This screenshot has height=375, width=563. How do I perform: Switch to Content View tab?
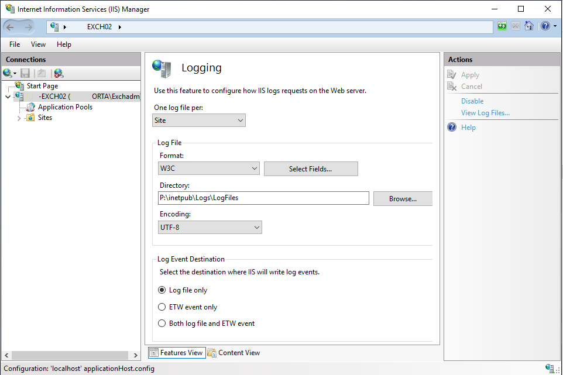point(234,353)
